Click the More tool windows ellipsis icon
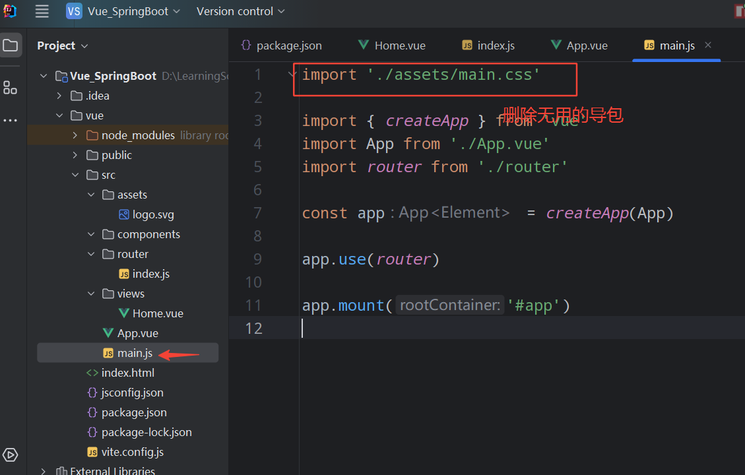This screenshot has height=475, width=745. (x=10, y=119)
